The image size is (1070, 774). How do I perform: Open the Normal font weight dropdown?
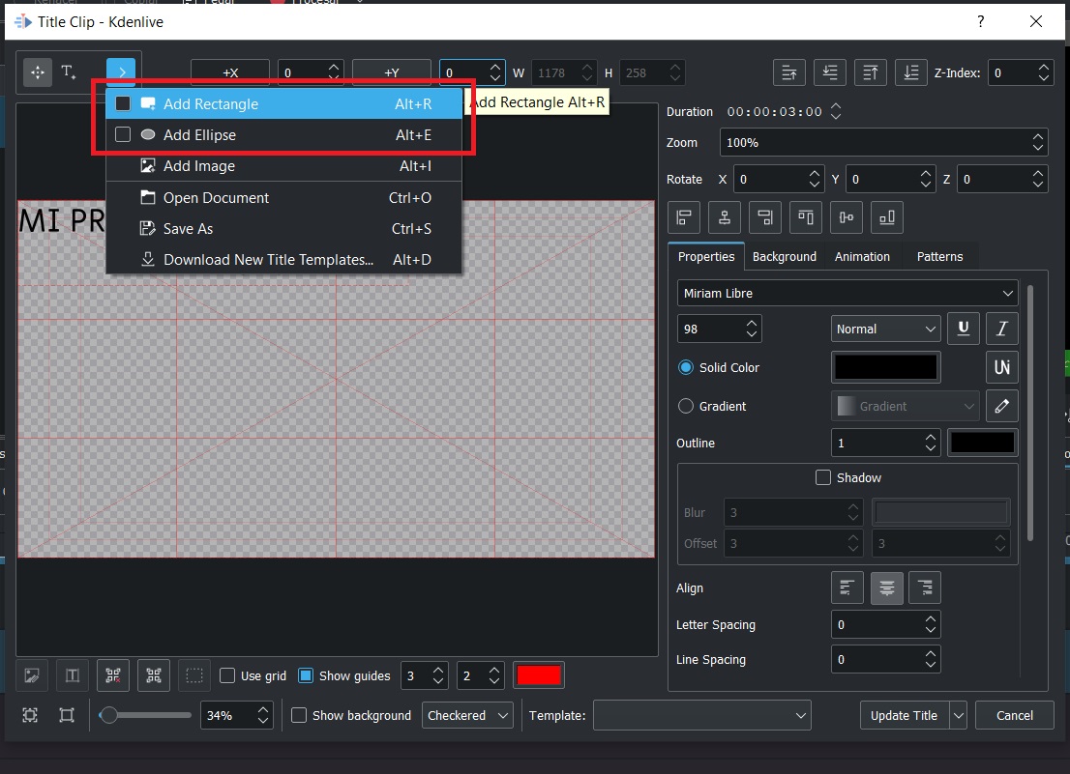coord(886,330)
